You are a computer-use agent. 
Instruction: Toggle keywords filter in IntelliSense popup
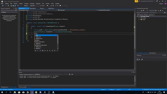[55, 51]
